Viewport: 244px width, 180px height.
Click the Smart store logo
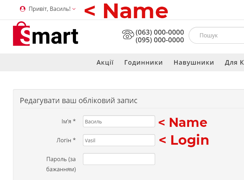tap(46, 34)
